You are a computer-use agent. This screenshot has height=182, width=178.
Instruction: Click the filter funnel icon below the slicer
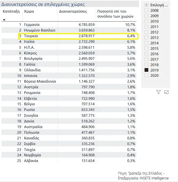coord(158,92)
